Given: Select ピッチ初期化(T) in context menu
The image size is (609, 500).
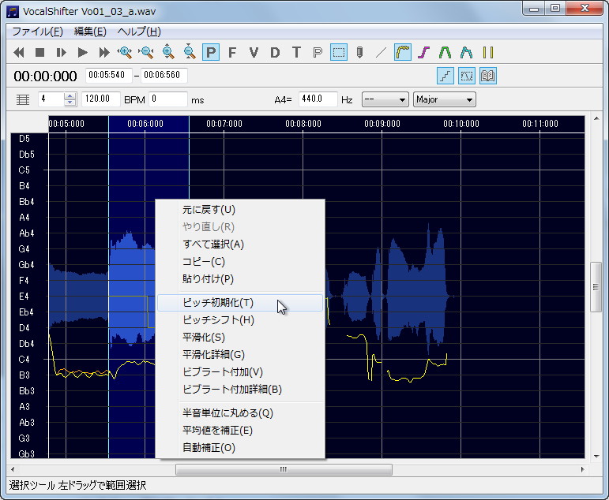Looking at the screenshot, I should pyautogui.click(x=240, y=303).
